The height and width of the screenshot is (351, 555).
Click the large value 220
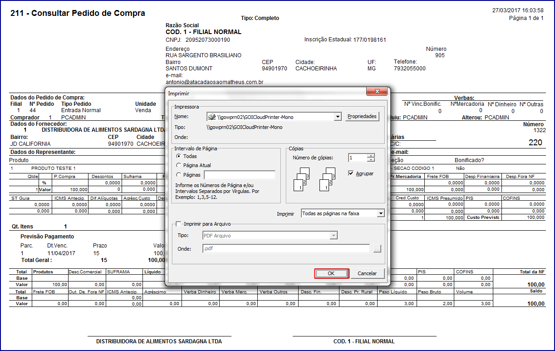pos(536,143)
